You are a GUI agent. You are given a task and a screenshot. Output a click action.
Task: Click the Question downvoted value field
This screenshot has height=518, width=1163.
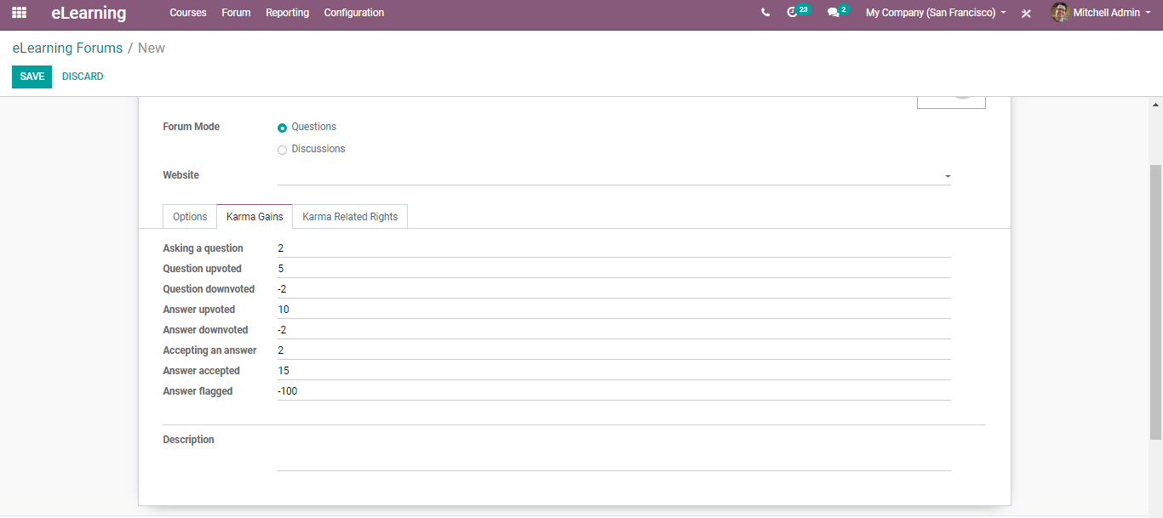click(x=614, y=289)
